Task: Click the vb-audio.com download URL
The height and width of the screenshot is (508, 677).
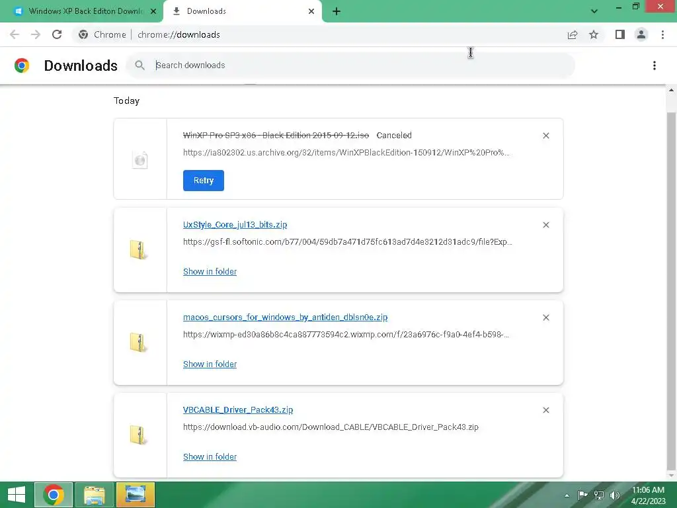Action: [331, 427]
